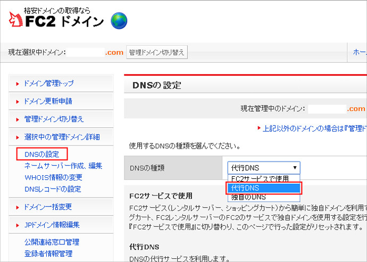Select 独自のDNS option in the dropdown list
The image size is (367, 262).
(263, 197)
